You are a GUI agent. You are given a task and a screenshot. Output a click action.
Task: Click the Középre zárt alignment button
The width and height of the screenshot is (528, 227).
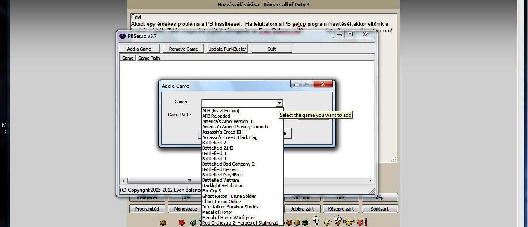[x=341, y=209]
